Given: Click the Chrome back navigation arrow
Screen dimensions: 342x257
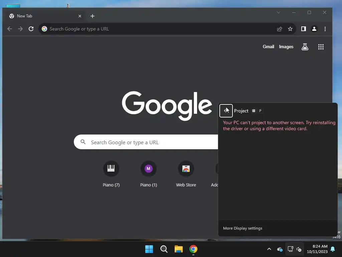Looking at the screenshot, I should 10,29.
